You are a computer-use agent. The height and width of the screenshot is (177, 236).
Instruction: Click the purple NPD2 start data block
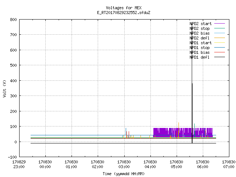coord(183,132)
